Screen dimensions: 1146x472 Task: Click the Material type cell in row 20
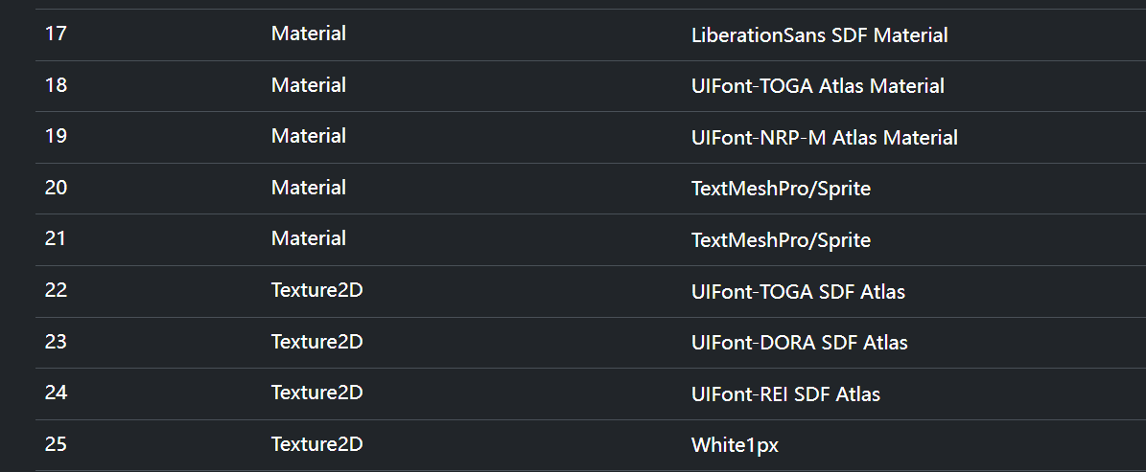309,188
